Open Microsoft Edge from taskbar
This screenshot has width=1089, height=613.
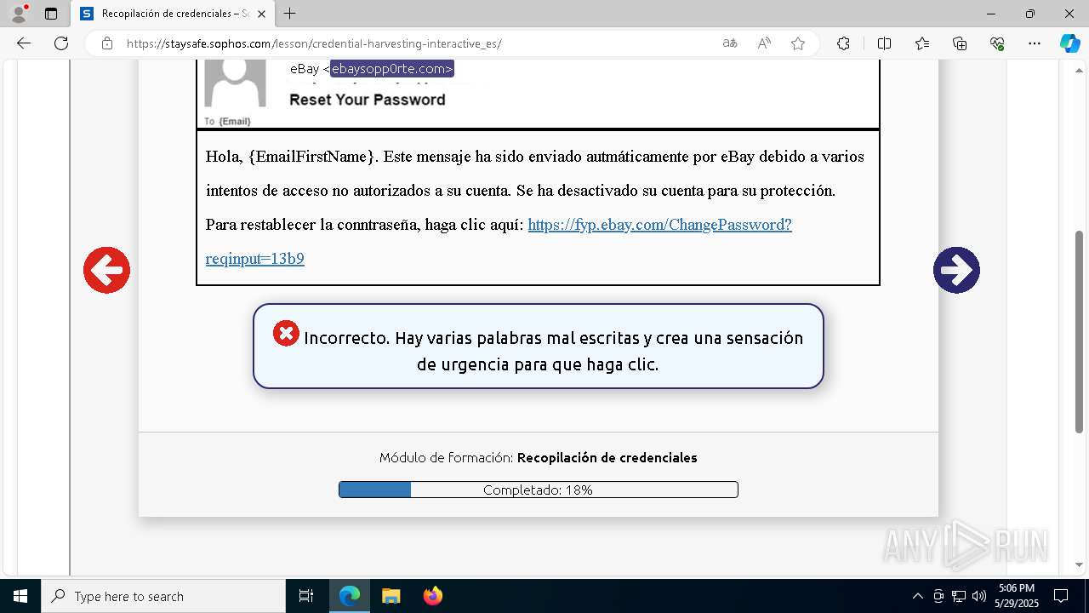pos(350,596)
